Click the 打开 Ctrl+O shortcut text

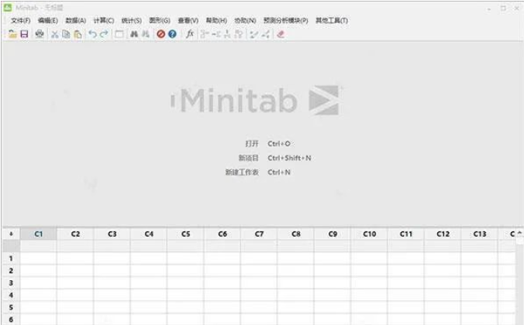267,144
